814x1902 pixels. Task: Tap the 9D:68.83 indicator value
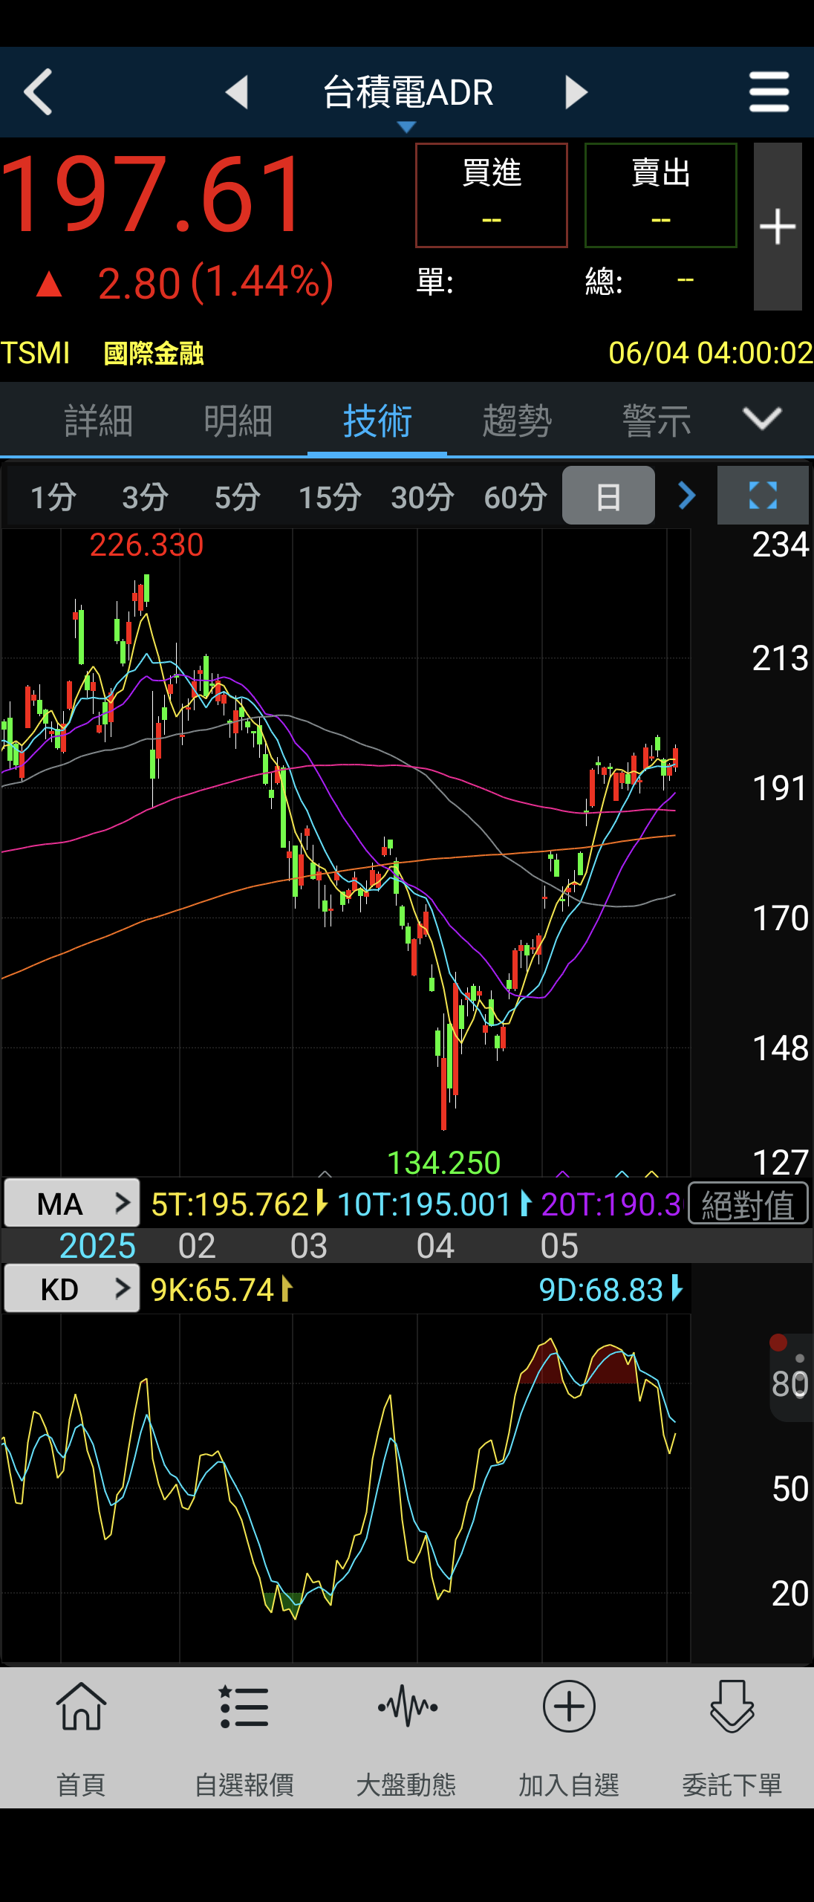pyautogui.click(x=601, y=1290)
